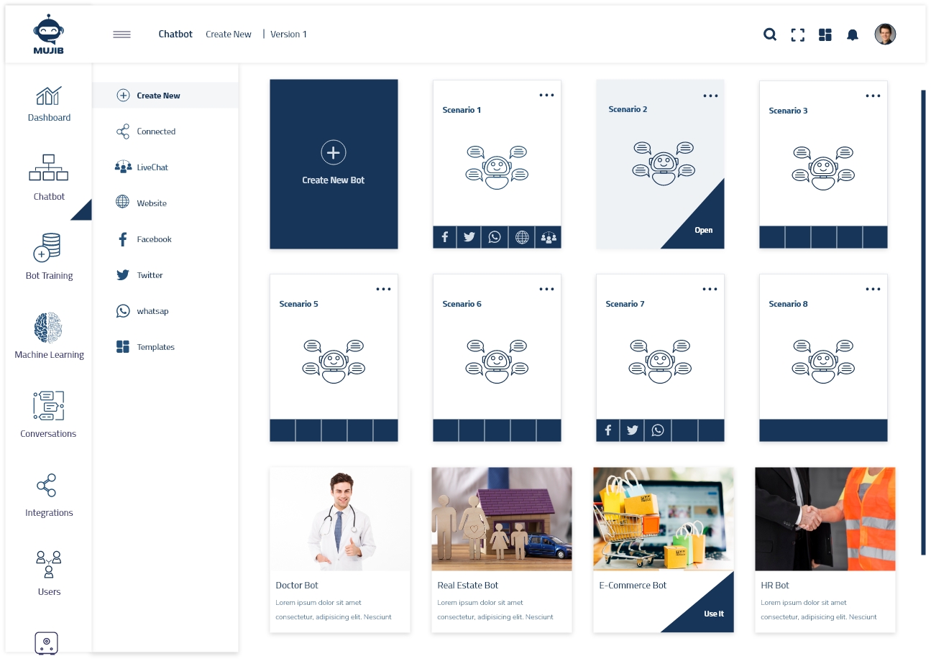Click the Create New breadcrumb in header
The width and height of the screenshot is (931, 661).
(x=229, y=34)
